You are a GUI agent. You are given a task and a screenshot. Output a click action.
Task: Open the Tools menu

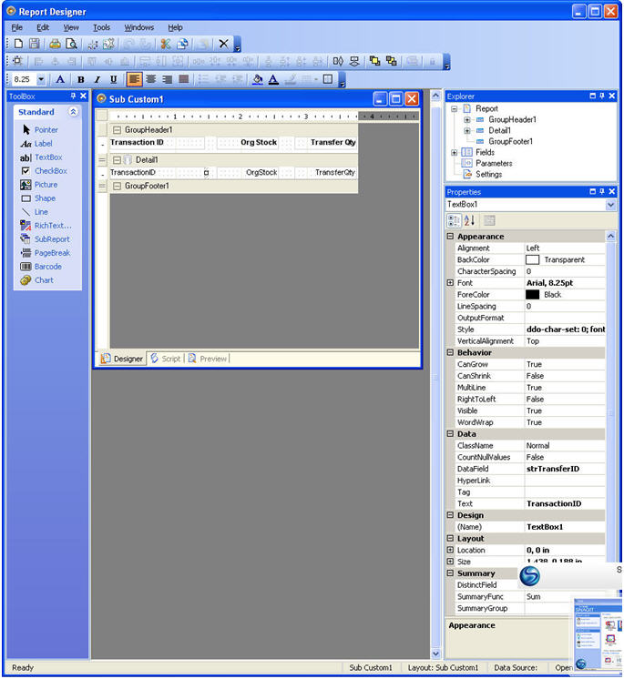click(x=101, y=27)
